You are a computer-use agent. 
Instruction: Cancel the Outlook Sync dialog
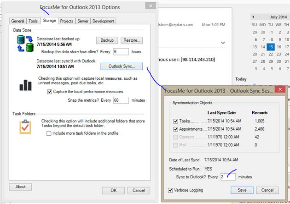267,190
